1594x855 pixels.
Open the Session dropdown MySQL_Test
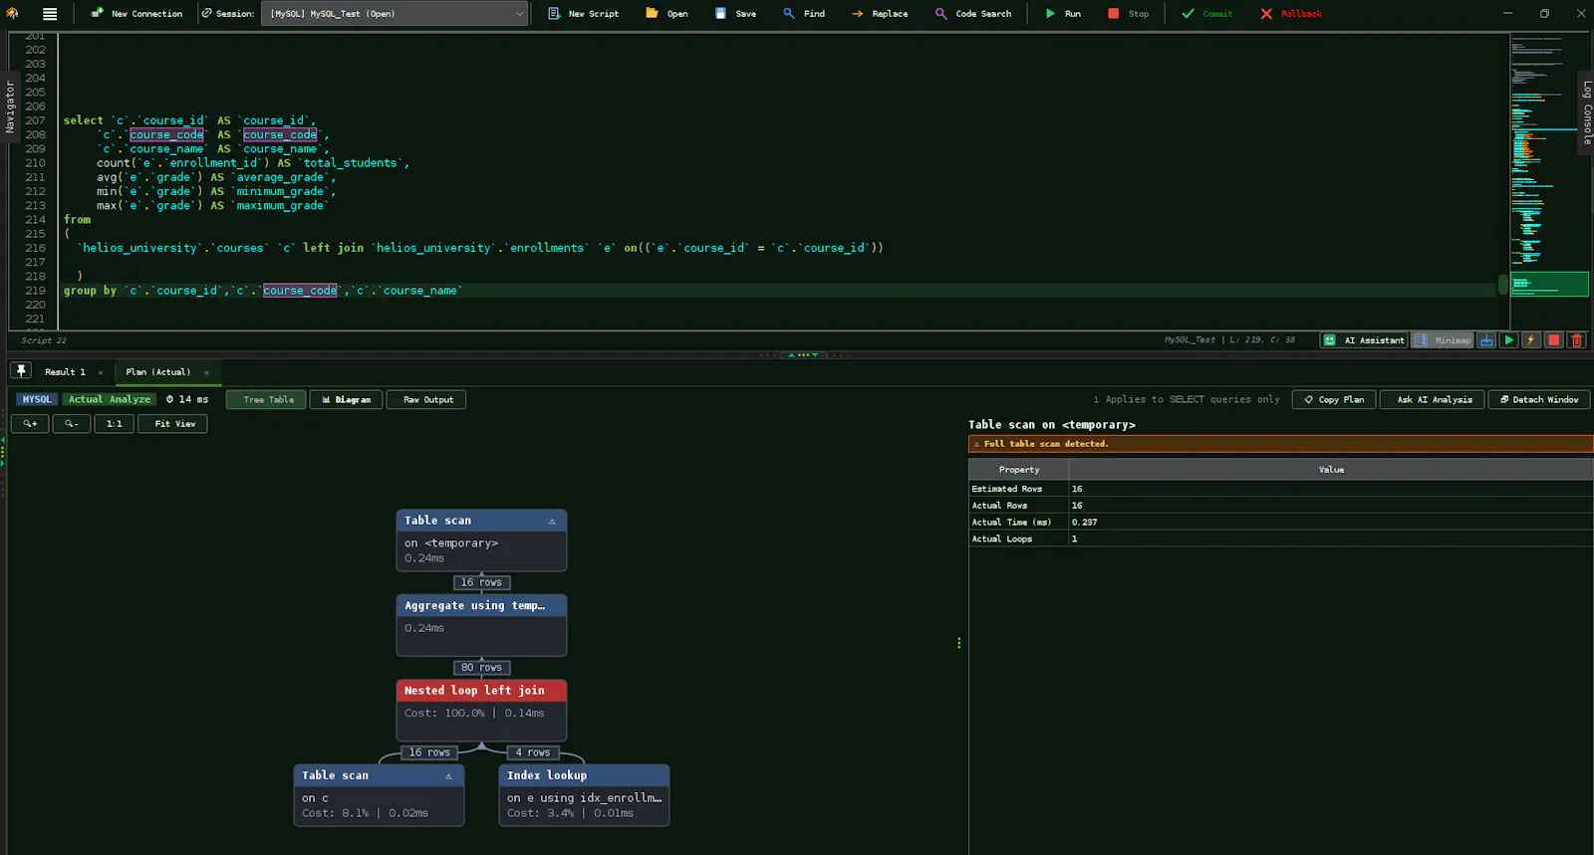(395, 14)
